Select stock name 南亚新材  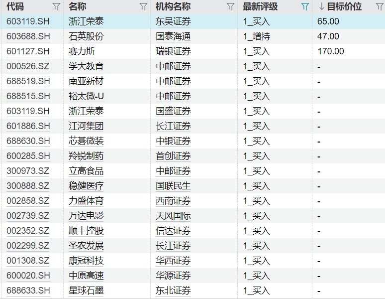tap(86, 81)
